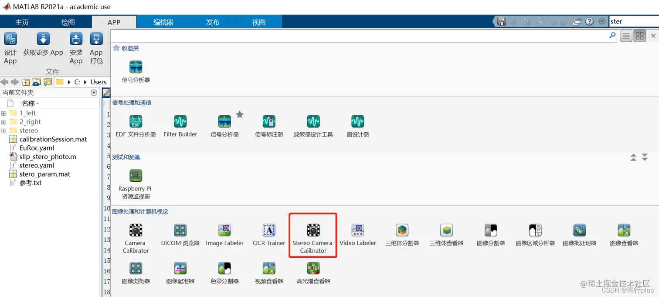The image size is (659, 297).
Task: Switch to the 主页 tab
Action: click(22, 22)
